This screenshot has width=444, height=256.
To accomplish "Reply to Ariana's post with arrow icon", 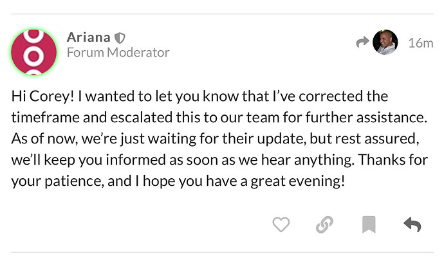I will (x=412, y=224).
